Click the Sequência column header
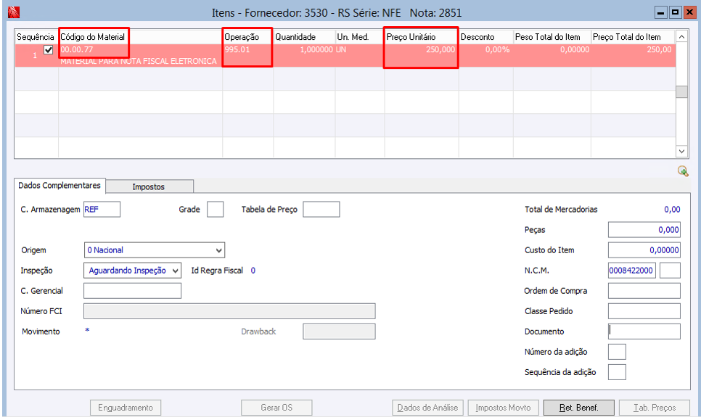 point(36,37)
